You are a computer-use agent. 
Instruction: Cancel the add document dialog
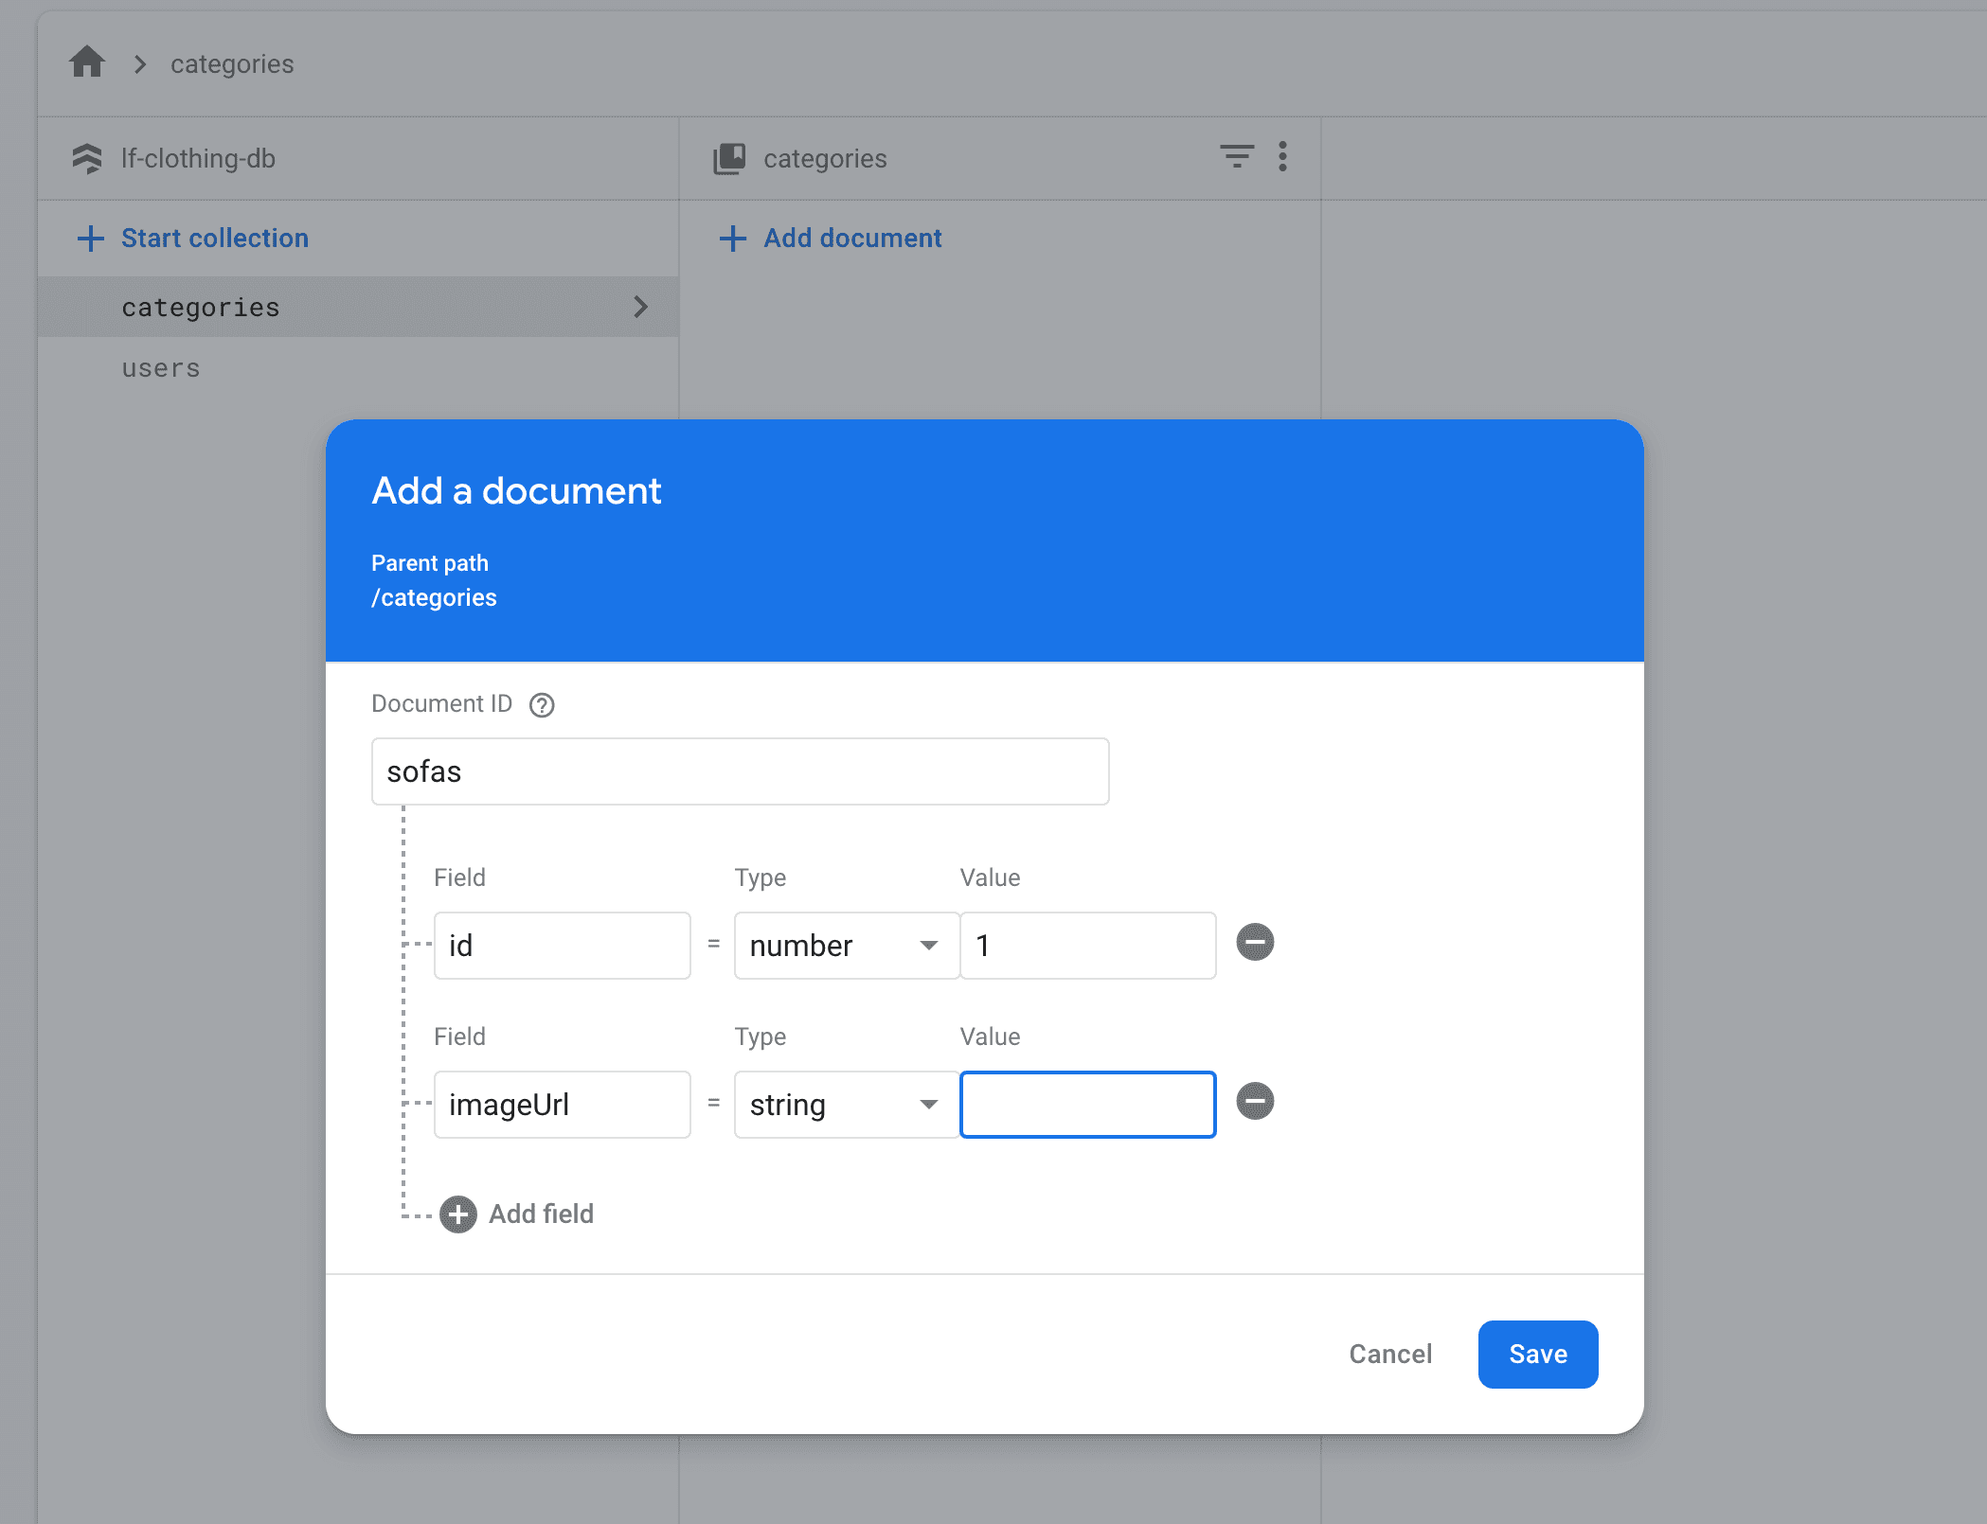coord(1389,1355)
